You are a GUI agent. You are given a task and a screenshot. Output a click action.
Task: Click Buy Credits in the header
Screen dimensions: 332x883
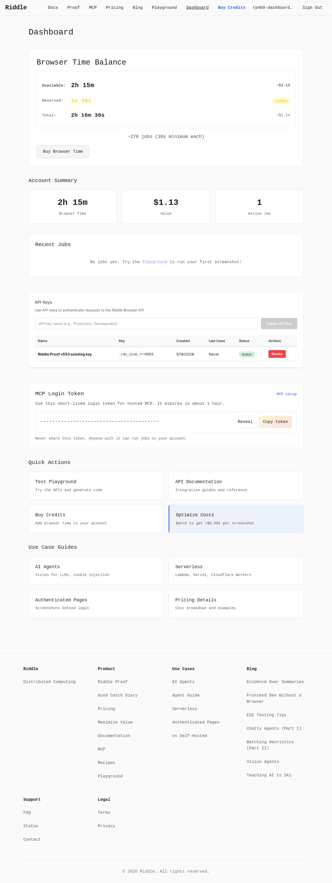tap(232, 8)
